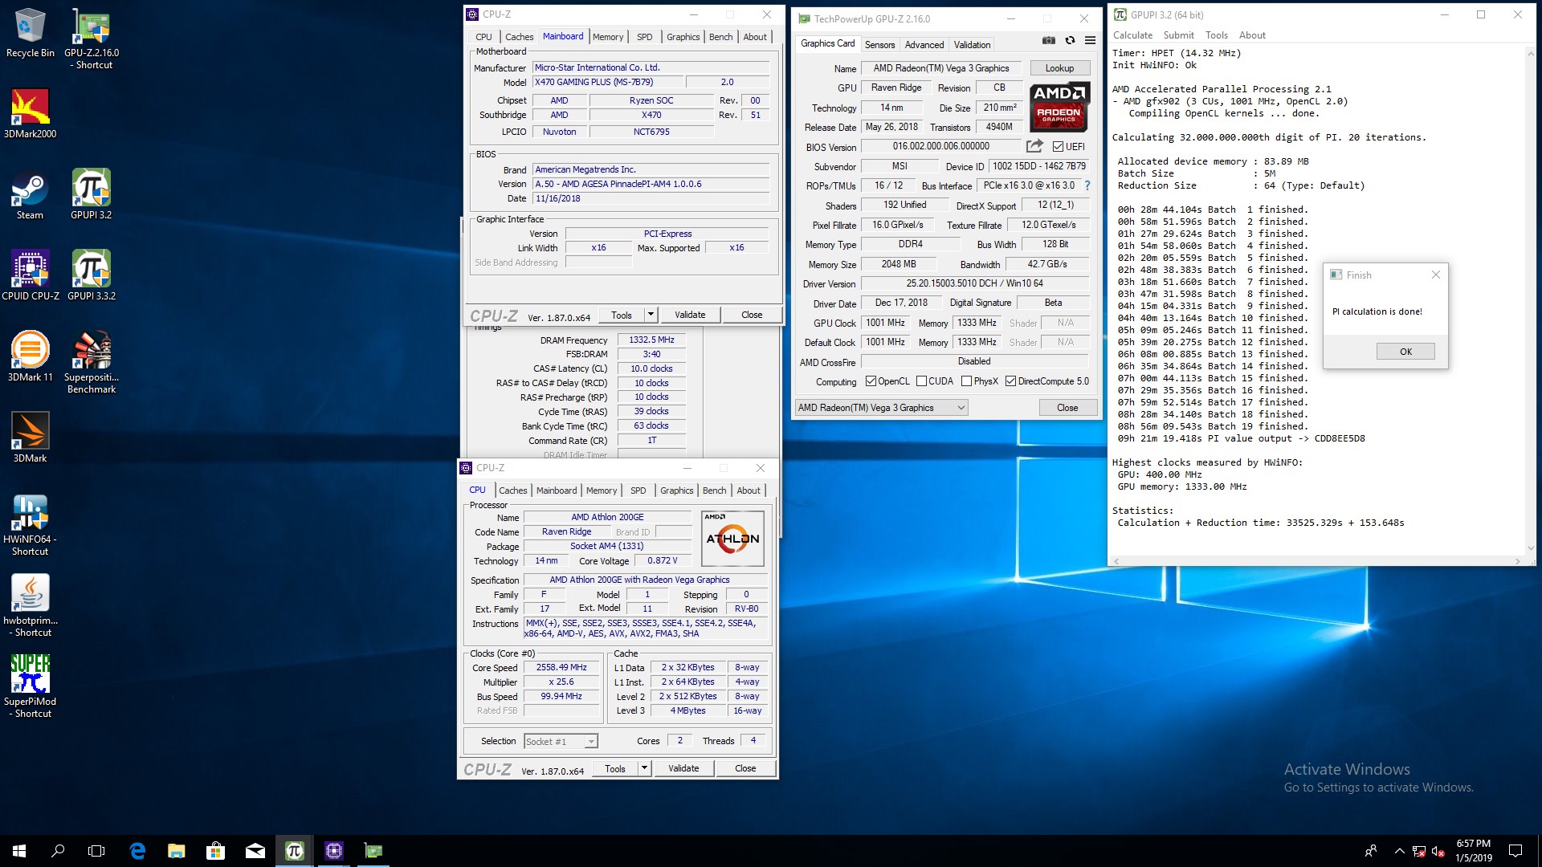This screenshot has height=867, width=1542.
Task: Open notification center icon
Action: pos(1515,851)
